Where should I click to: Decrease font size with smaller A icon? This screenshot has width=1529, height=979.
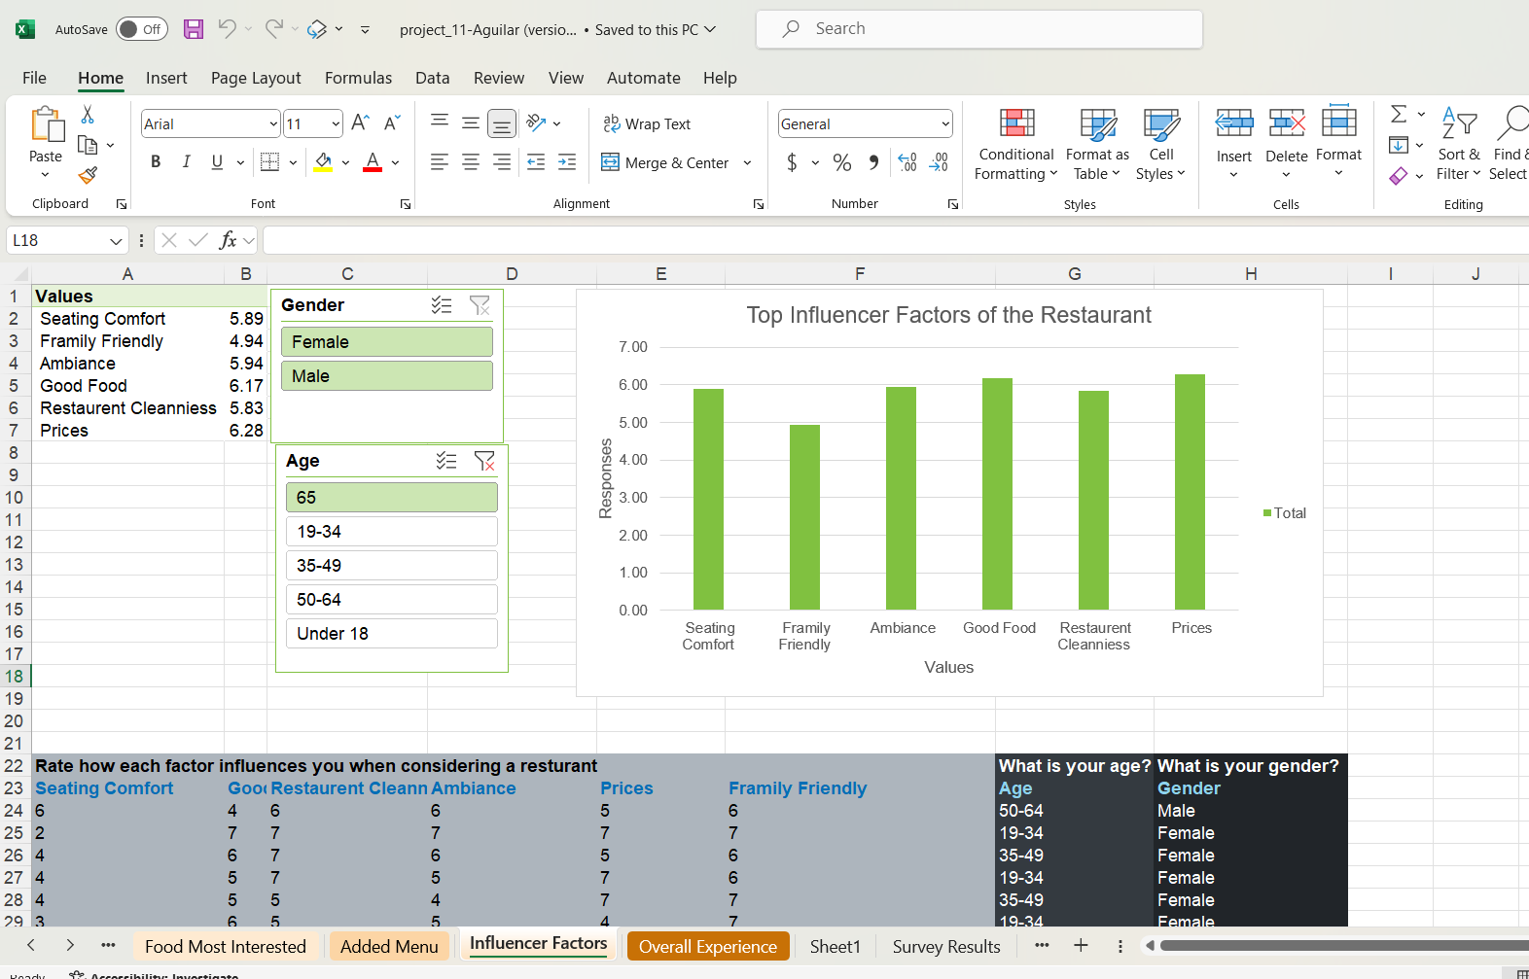(x=392, y=122)
